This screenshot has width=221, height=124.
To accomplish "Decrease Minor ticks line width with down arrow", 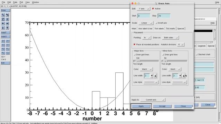I will [180, 76].
